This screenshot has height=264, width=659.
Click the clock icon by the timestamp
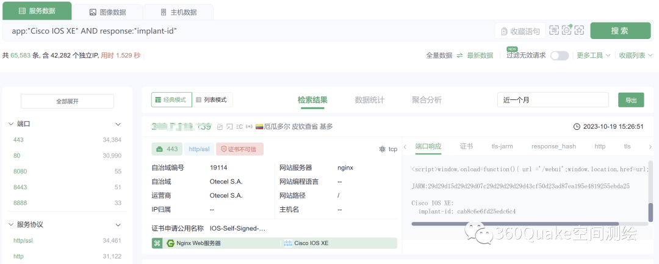[x=577, y=126]
